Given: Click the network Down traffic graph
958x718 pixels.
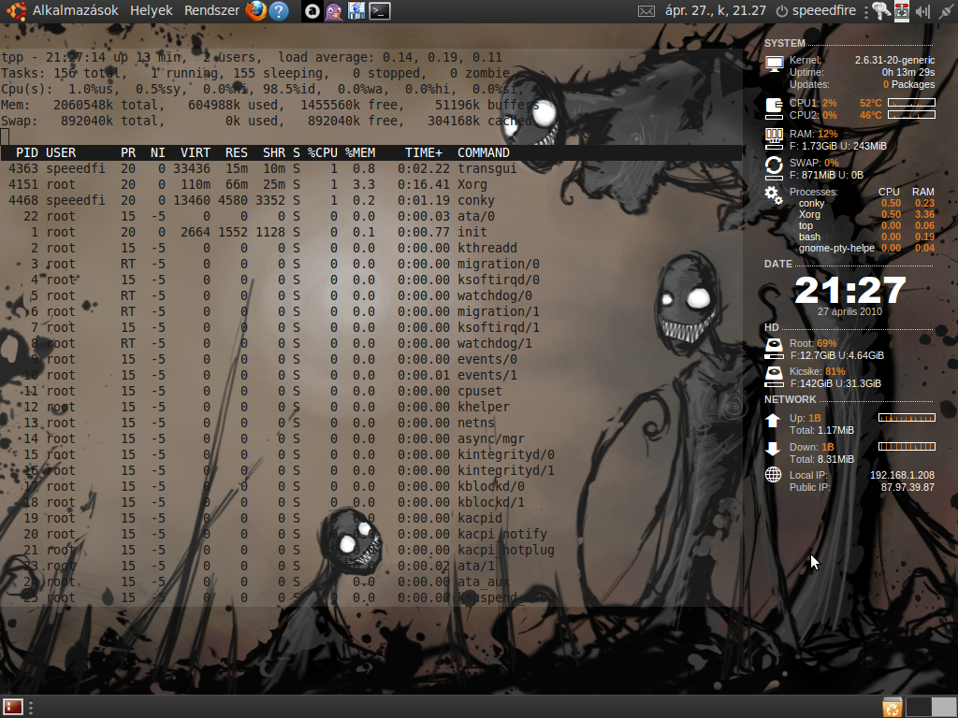Looking at the screenshot, I should point(907,446).
